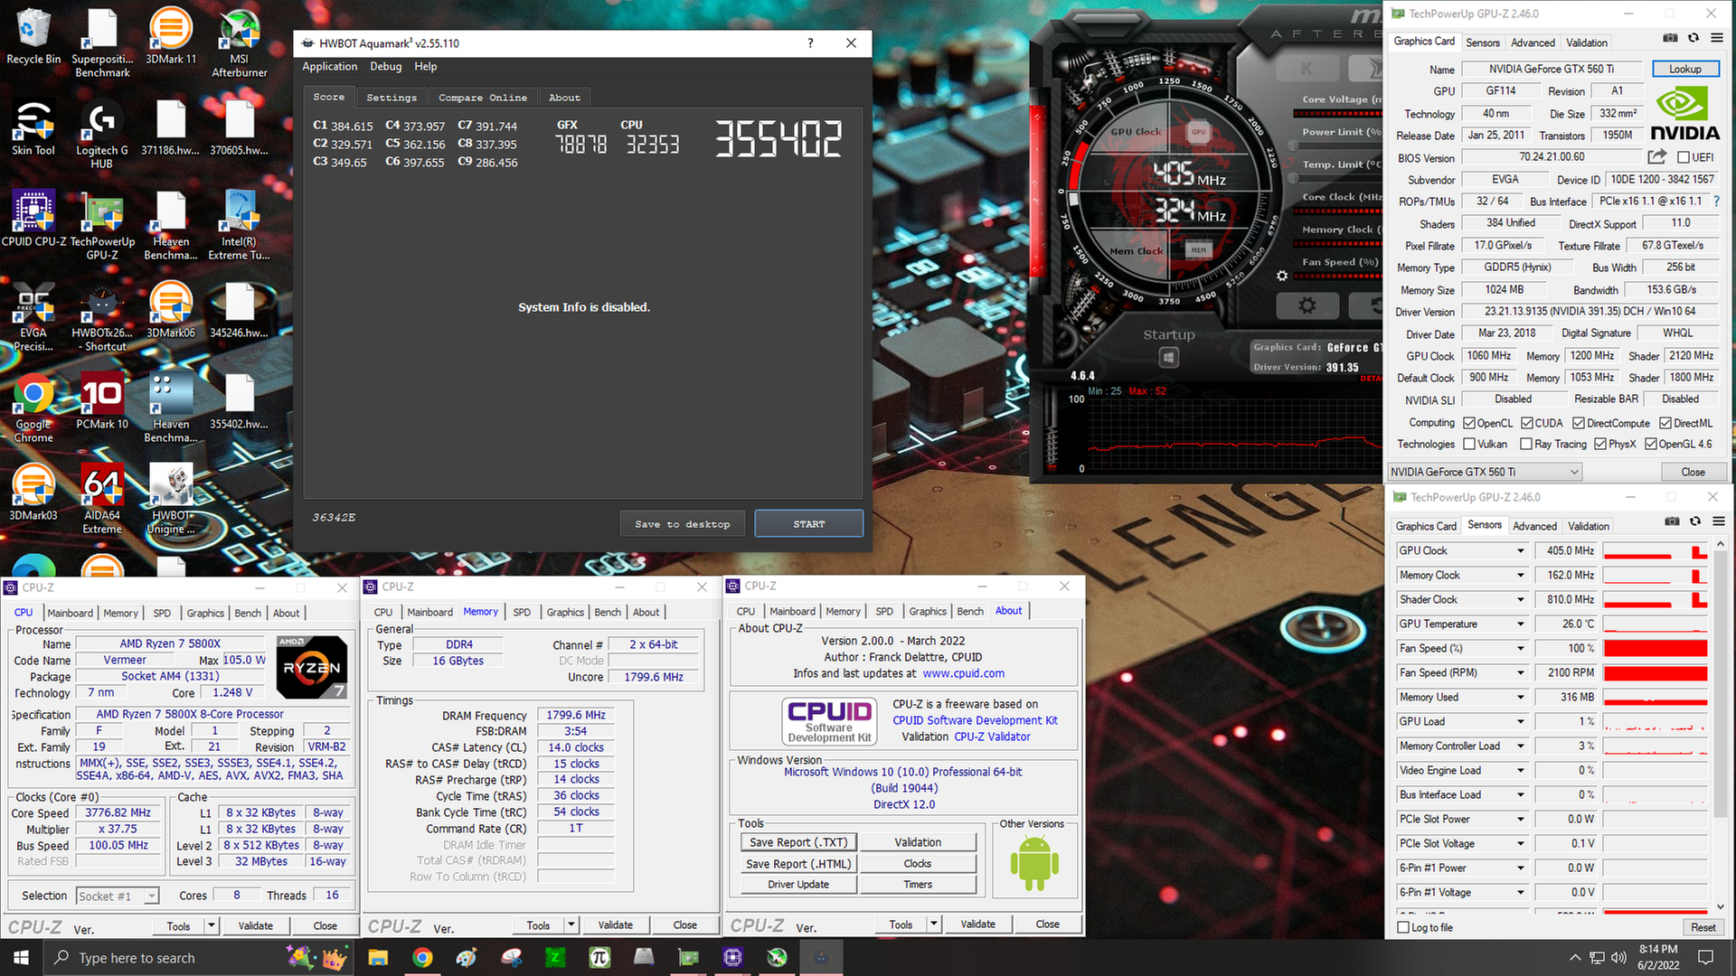Open the notification center icon
The width and height of the screenshot is (1736, 976).
1706,957
